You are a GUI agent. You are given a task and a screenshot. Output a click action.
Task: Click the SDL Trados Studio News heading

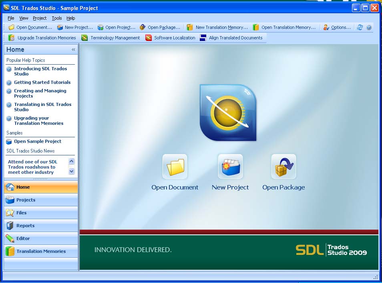(x=30, y=151)
